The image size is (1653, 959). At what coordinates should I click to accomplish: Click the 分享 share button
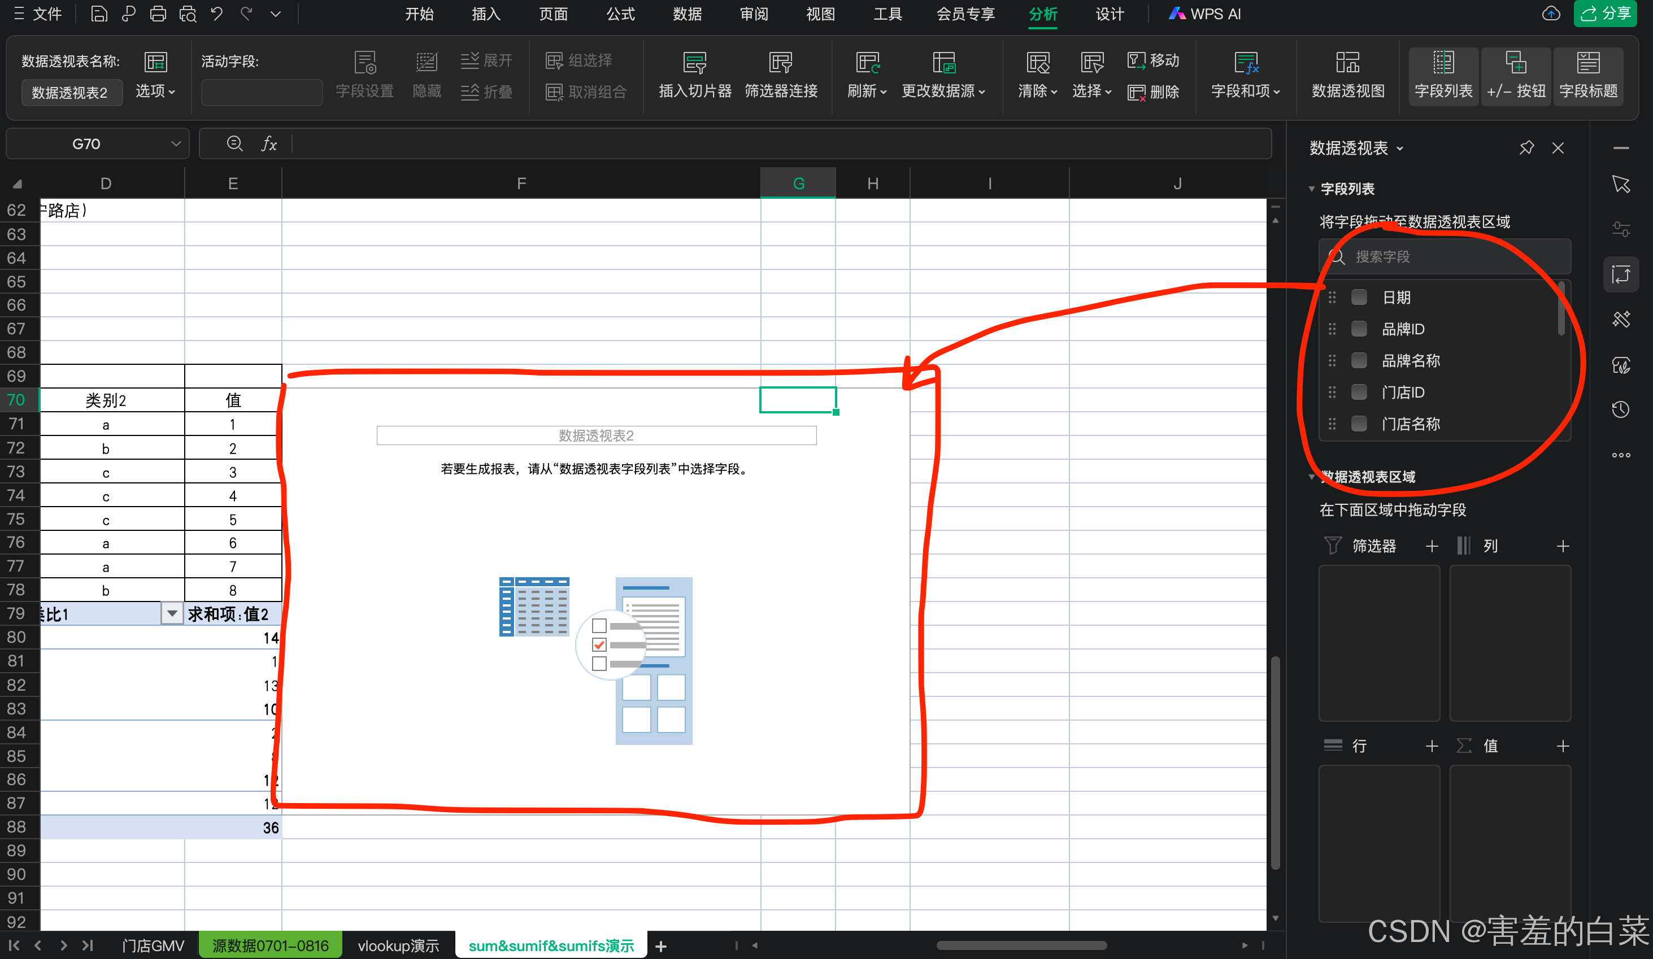pos(1605,14)
